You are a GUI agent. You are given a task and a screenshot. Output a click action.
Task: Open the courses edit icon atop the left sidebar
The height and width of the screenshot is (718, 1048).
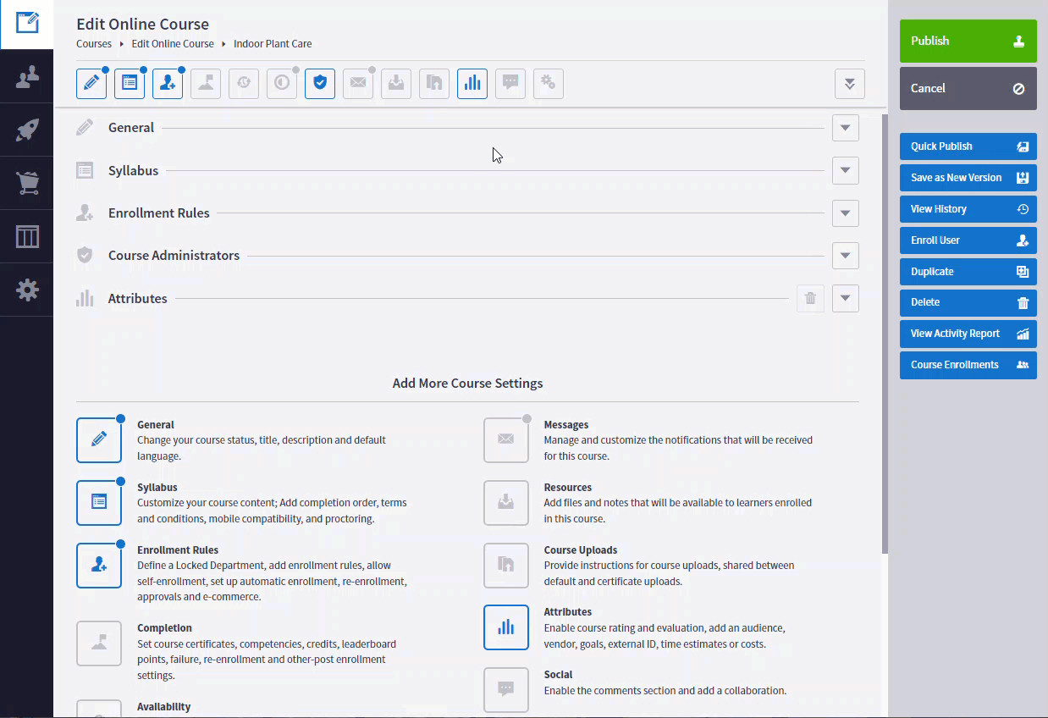coord(27,24)
